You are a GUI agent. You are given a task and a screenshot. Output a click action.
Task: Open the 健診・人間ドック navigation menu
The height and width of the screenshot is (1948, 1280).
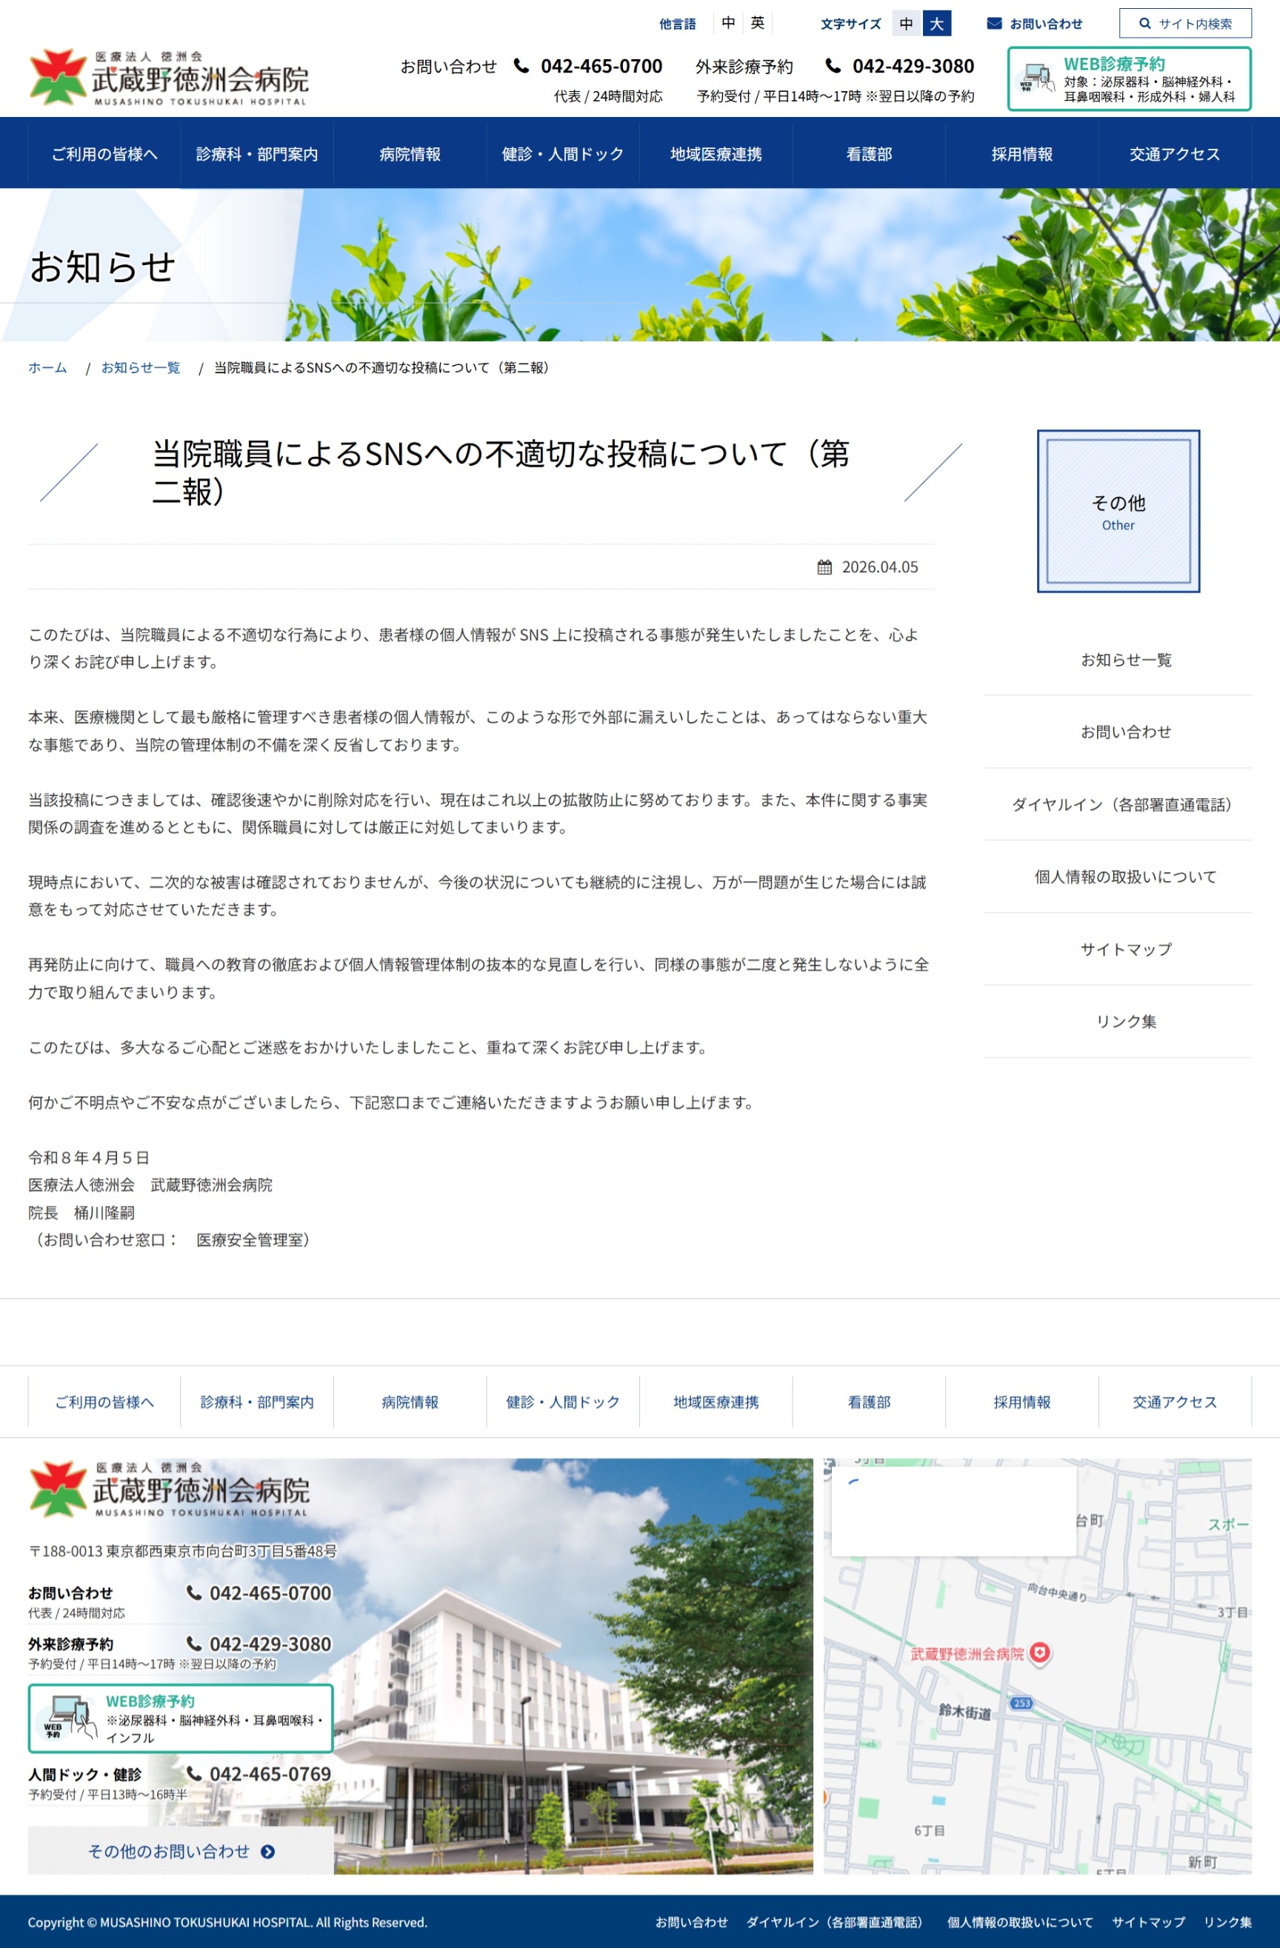click(x=563, y=154)
